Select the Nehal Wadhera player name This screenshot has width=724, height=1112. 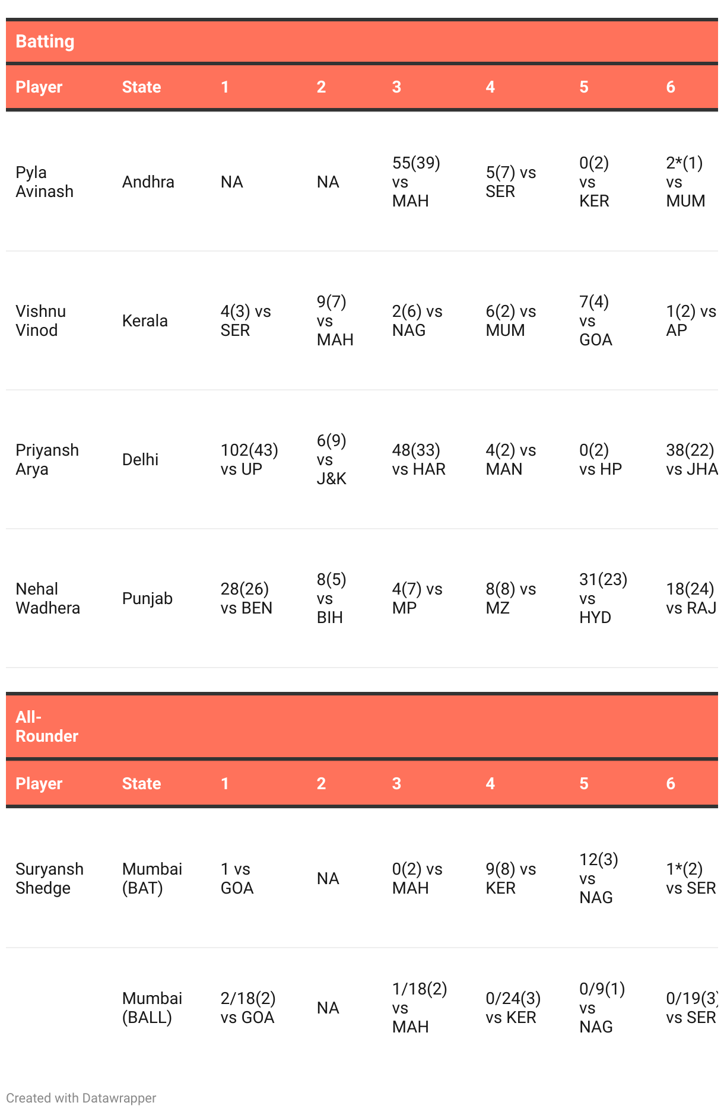click(x=47, y=598)
